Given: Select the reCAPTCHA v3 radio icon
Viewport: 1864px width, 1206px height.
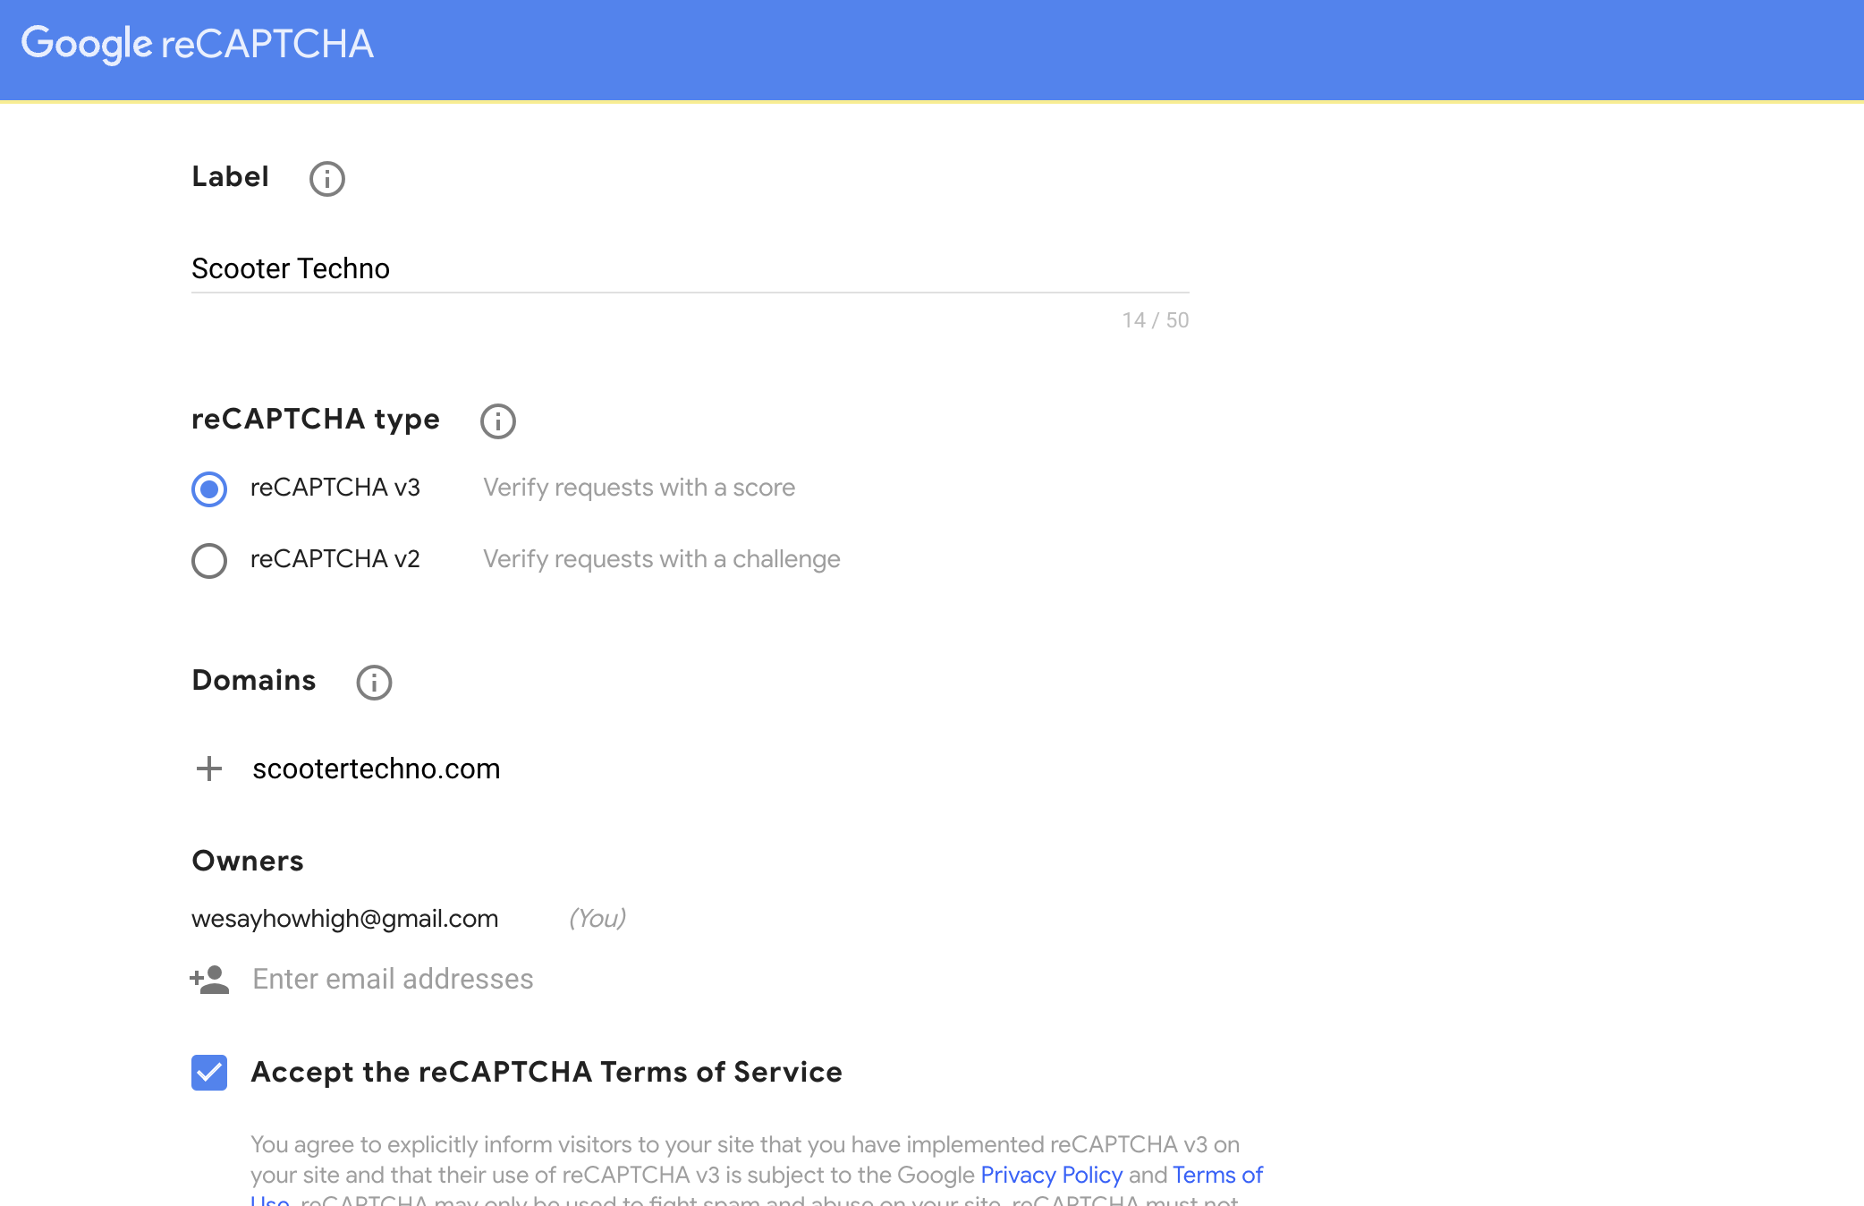Looking at the screenshot, I should point(208,488).
